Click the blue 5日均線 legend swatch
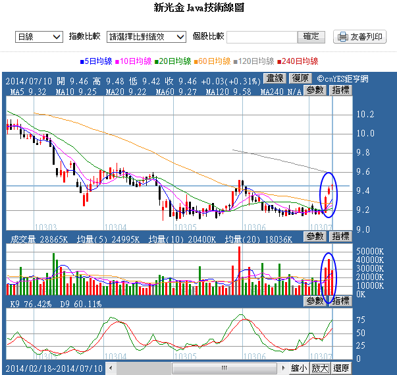This screenshot has height=375, width=397. 82,61
